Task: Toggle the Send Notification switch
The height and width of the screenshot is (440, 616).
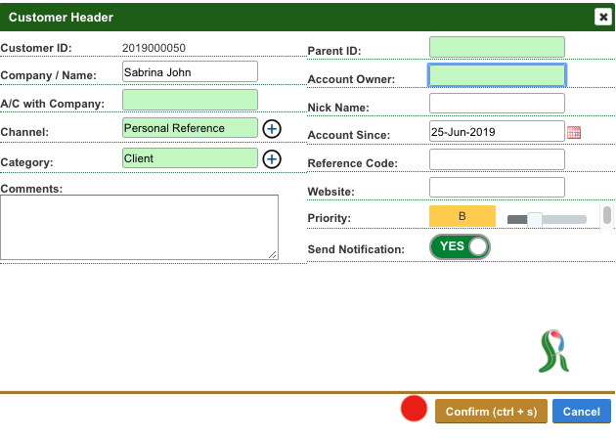Action: tap(460, 246)
